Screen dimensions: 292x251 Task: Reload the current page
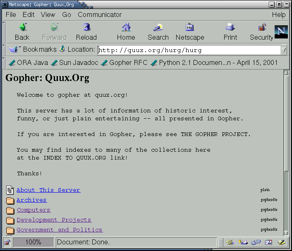86,32
